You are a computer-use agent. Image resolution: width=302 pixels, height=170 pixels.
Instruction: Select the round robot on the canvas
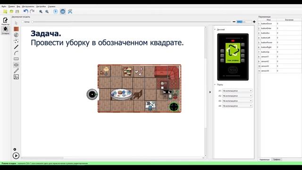coord(92,94)
